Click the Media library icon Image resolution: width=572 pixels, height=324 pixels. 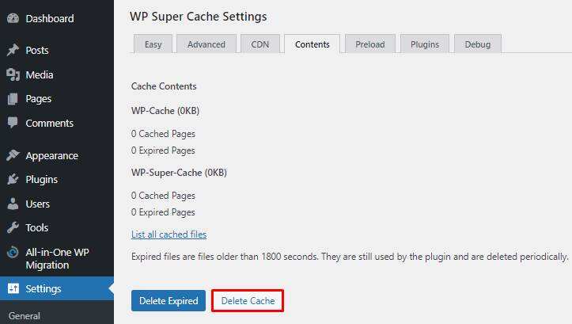tap(13, 74)
